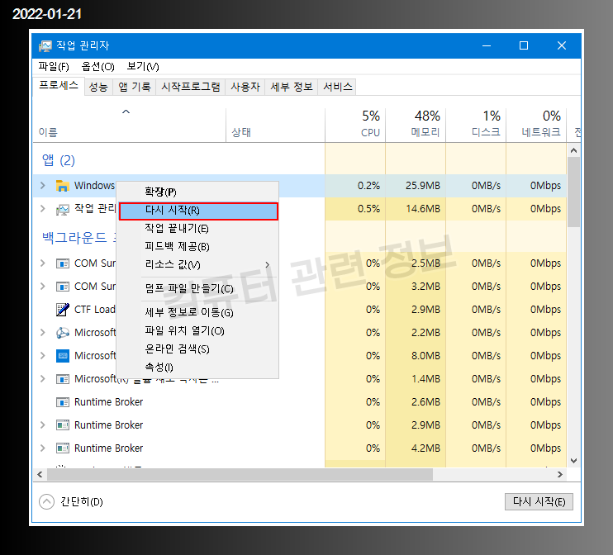Sort by the 디스크 column header
The height and width of the screenshot is (555, 613).
click(x=476, y=125)
